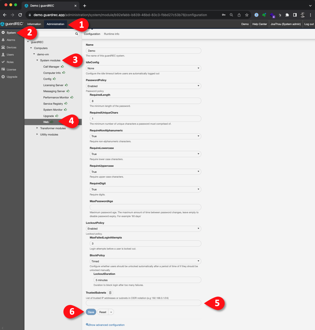The width and height of the screenshot is (315, 330).
Task: Bookmark page with star icon
Action: (247, 15)
